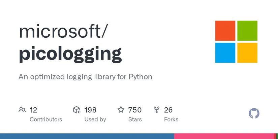Click the Contributors people icon
278x139 pixels.
point(22,110)
